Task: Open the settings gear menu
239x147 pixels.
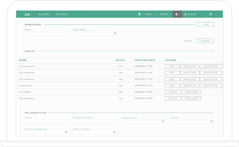Action: point(177,14)
